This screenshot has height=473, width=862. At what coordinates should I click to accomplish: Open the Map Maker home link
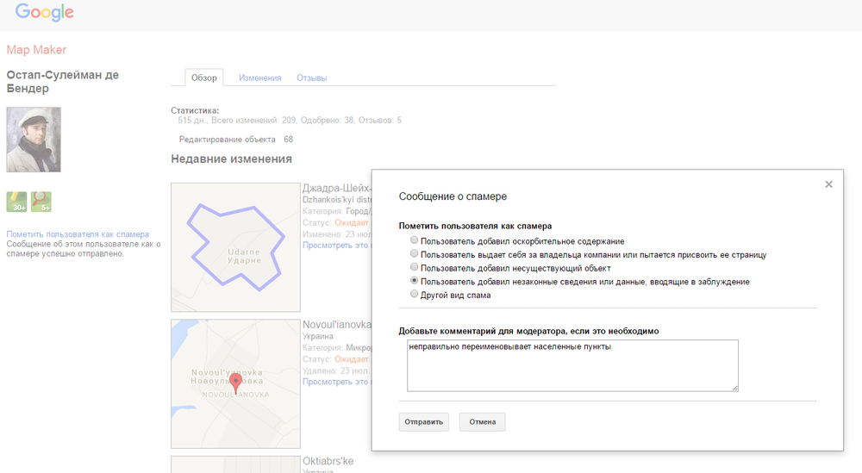click(36, 50)
